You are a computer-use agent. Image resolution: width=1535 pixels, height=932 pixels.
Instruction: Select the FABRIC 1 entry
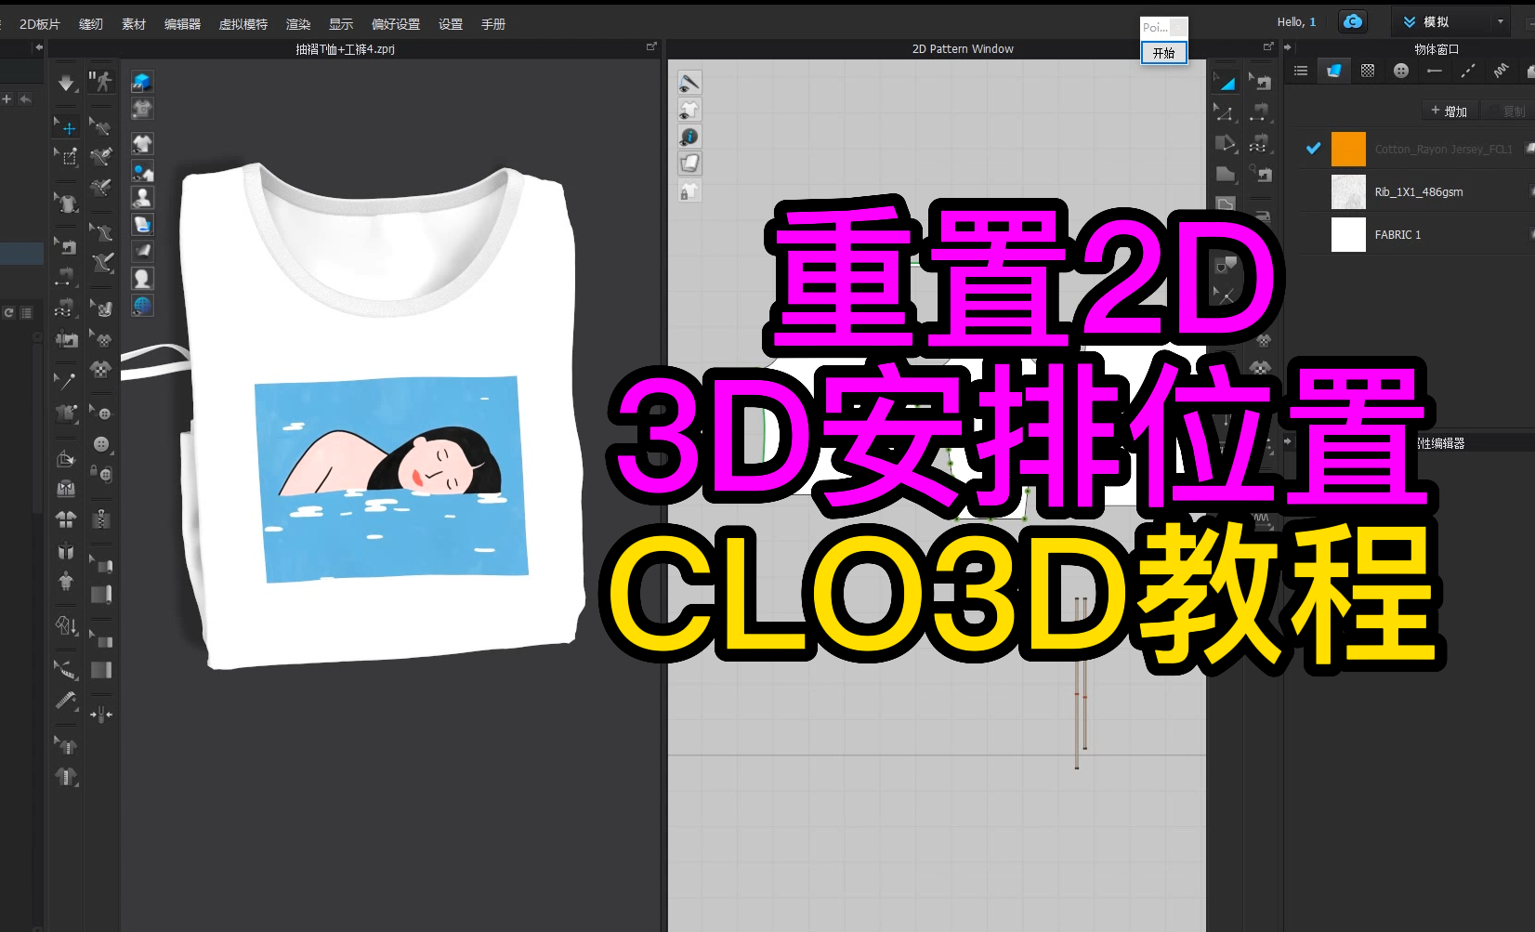pos(1397,234)
